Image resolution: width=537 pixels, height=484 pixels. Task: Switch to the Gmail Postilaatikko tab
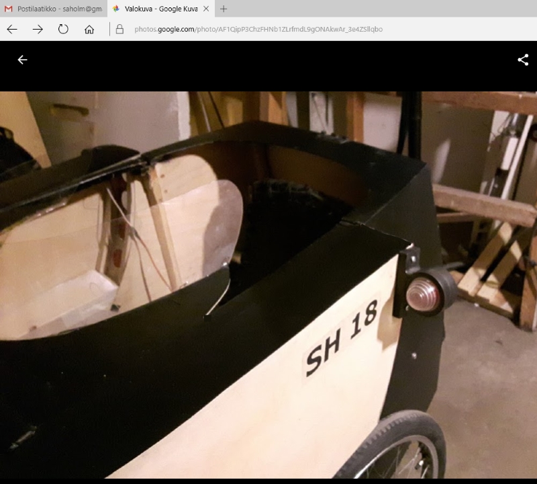(54, 9)
